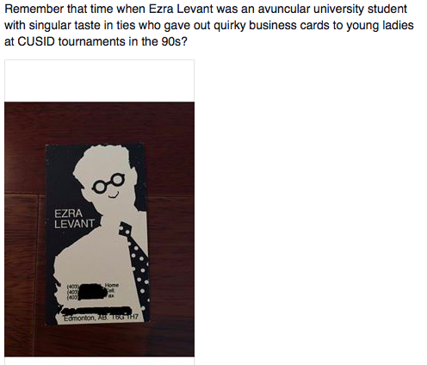Click the word "Remember" starting the post

click(34, 9)
